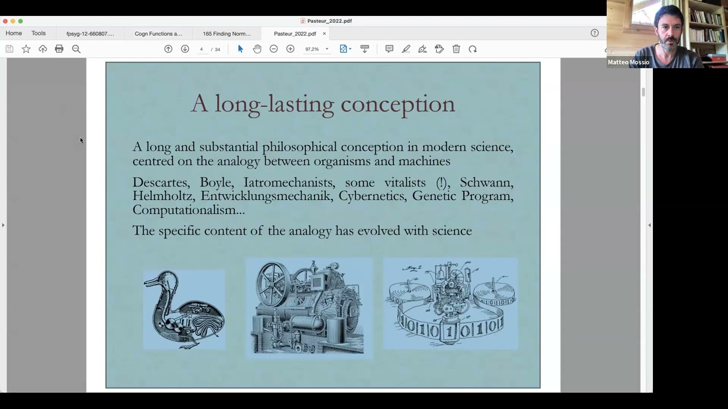Screen dimensions: 728x409
Task: Click the mechanical duck illustration
Action: [x=184, y=310]
